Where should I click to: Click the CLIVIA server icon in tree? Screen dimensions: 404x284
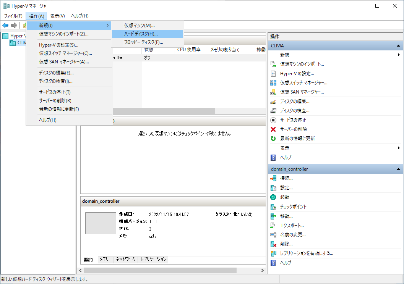pyautogui.click(x=12, y=43)
